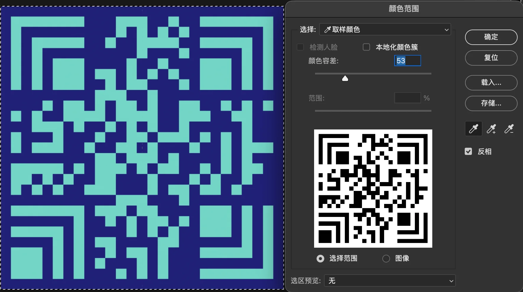Screen dimensions: 523x292
Task: Click the black-and-white selection preview thumbnail
Action: coord(373,189)
